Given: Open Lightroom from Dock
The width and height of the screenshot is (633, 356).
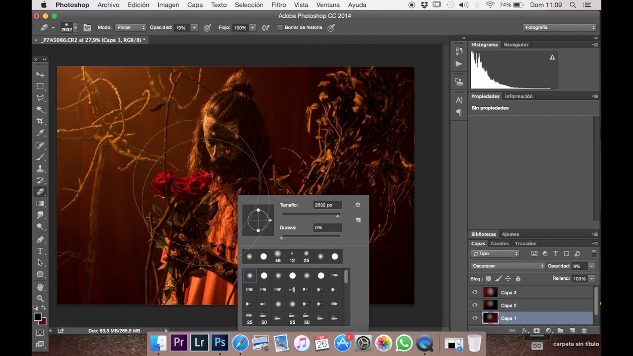Looking at the screenshot, I should point(199,343).
